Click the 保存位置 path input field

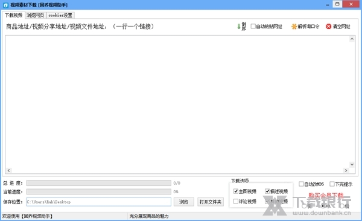point(99,202)
